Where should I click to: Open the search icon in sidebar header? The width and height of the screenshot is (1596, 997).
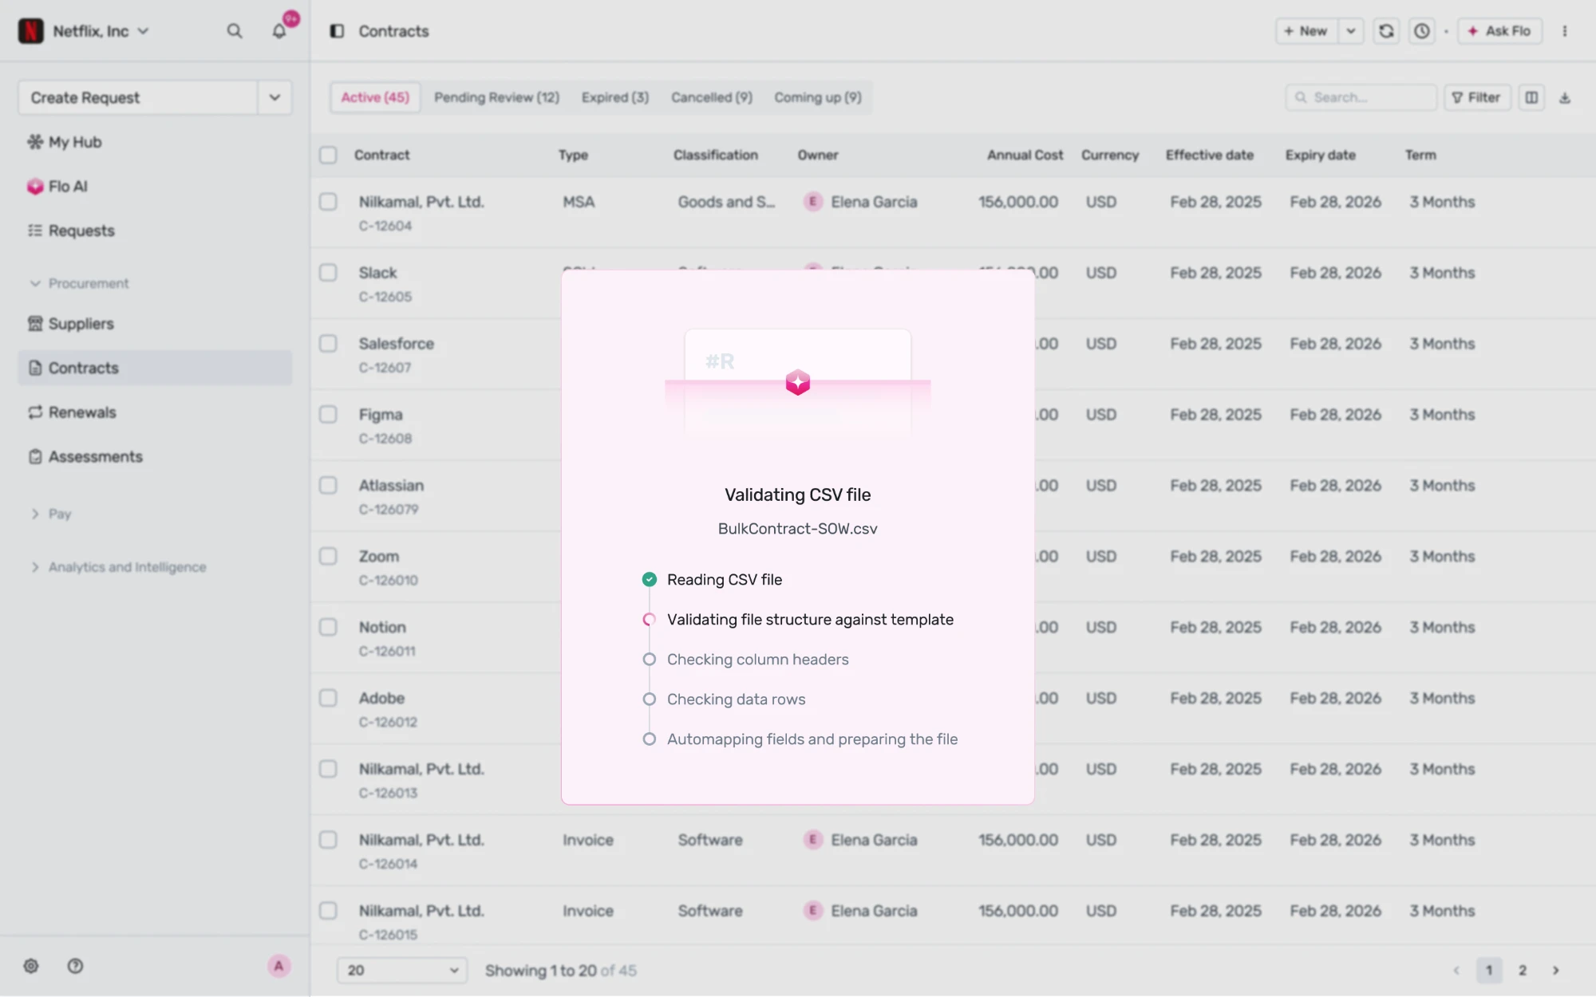click(x=234, y=31)
